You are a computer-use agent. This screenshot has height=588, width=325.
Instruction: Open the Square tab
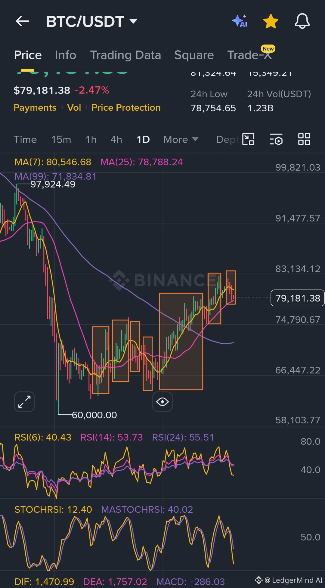coord(194,55)
